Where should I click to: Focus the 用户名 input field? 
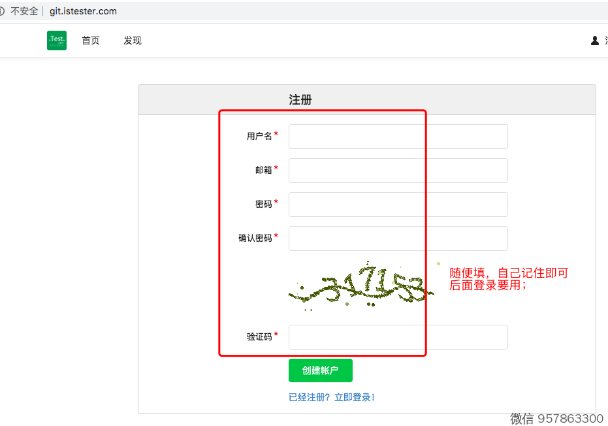coord(398,137)
